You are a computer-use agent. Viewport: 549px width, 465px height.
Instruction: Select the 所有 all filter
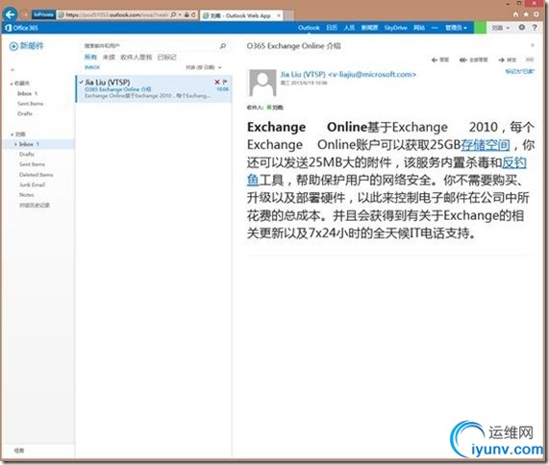tap(90, 57)
